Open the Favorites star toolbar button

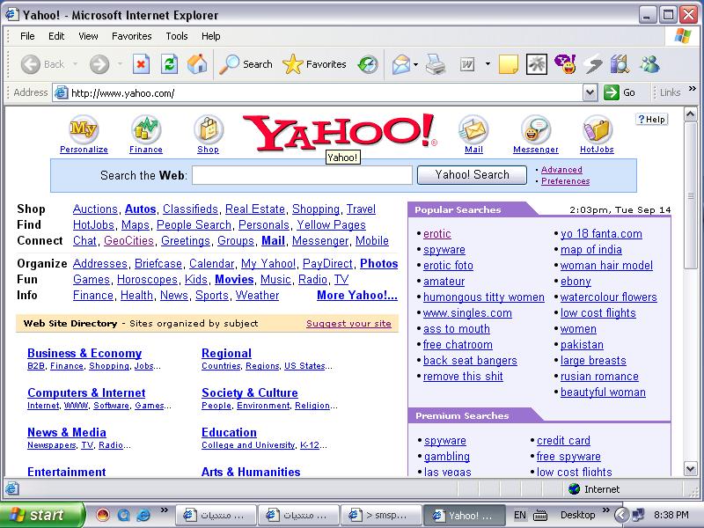[314, 64]
